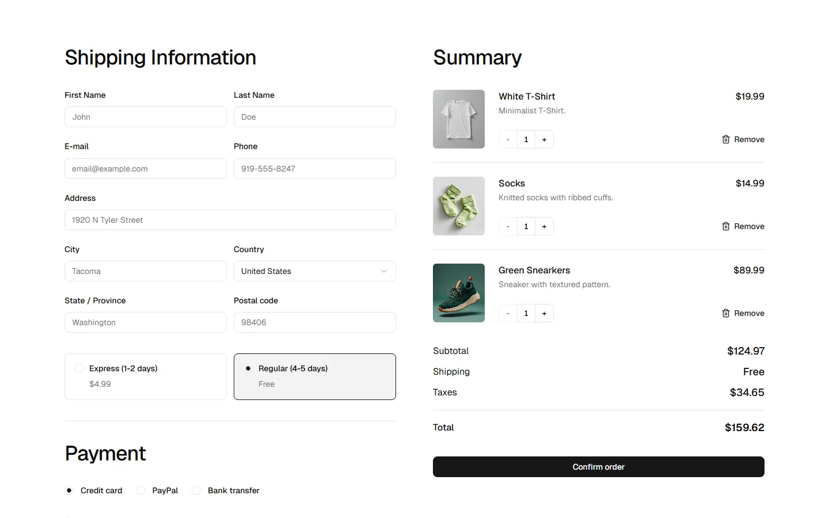The image size is (829, 518).
Task: Choose PayPal payment method
Action: click(140, 490)
